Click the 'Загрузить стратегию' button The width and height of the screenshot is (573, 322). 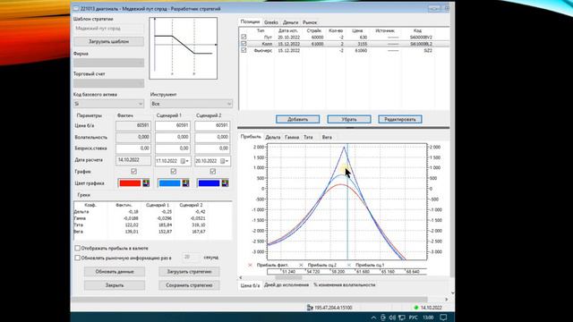click(x=189, y=272)
